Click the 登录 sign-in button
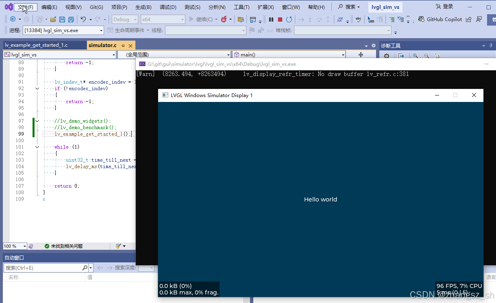This screenshot has width=496, height=303. point(444,6)
